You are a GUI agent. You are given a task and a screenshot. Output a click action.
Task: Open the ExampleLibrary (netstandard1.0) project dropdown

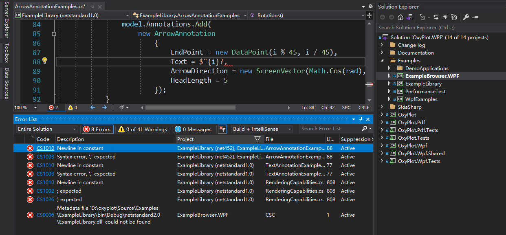tap(72, 15)
